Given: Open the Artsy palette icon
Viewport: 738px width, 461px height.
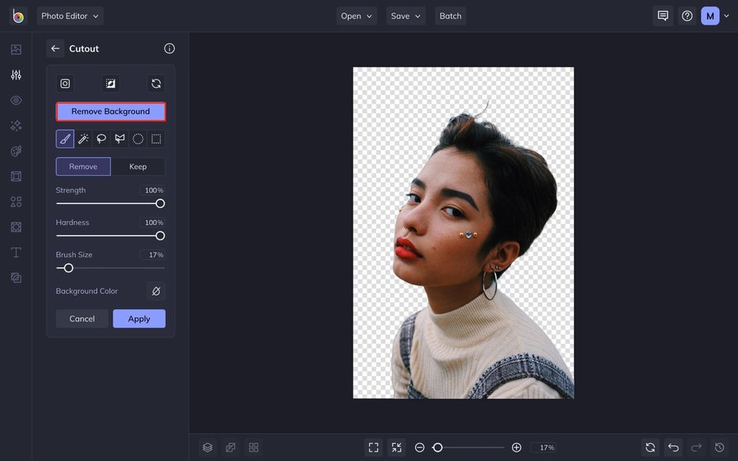Looking at the screenshot, I should click(x=16, y=151).
